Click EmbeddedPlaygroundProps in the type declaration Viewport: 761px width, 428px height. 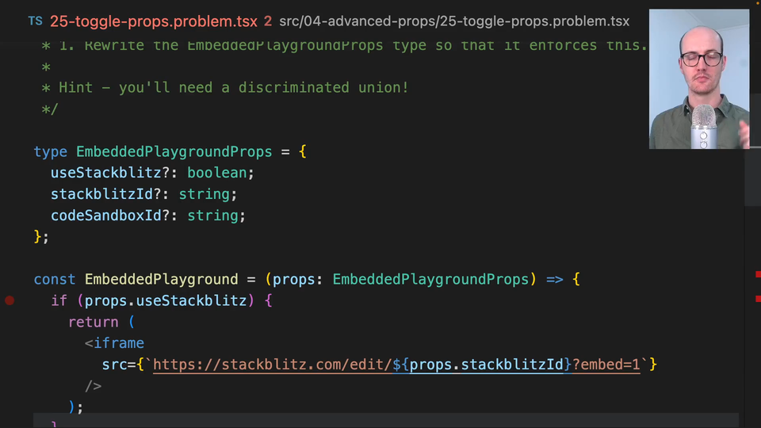click(174, 151)
